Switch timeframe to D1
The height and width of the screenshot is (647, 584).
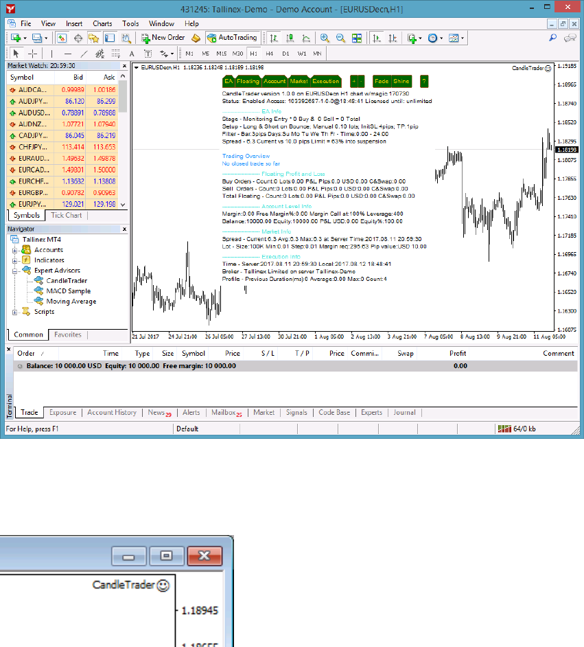285,54
